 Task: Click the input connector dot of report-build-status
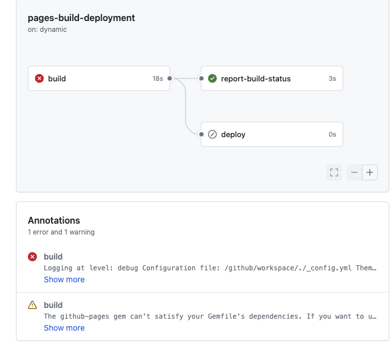pyautogui.click(x=201, y=79)
